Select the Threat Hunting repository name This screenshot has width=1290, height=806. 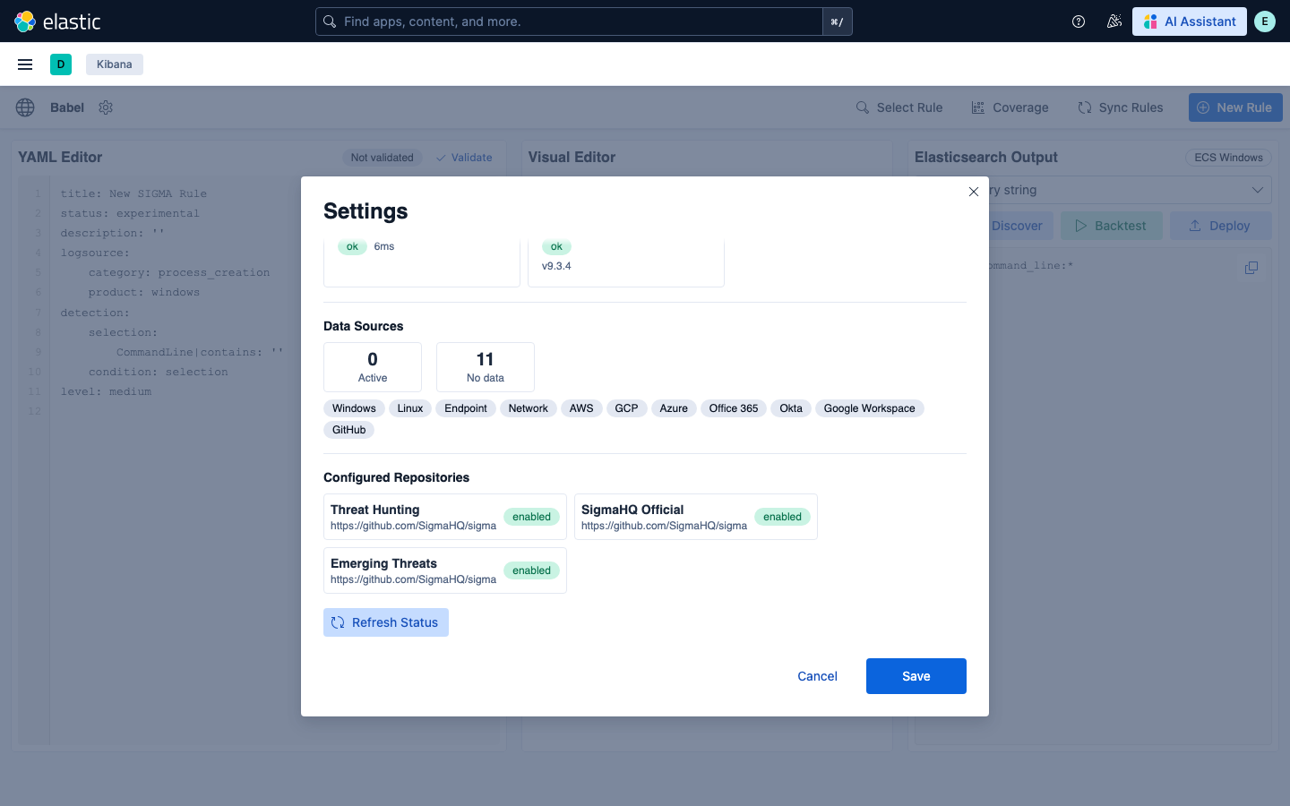point(374,510)
